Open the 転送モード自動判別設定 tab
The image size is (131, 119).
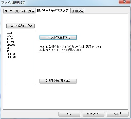[53, 11]
